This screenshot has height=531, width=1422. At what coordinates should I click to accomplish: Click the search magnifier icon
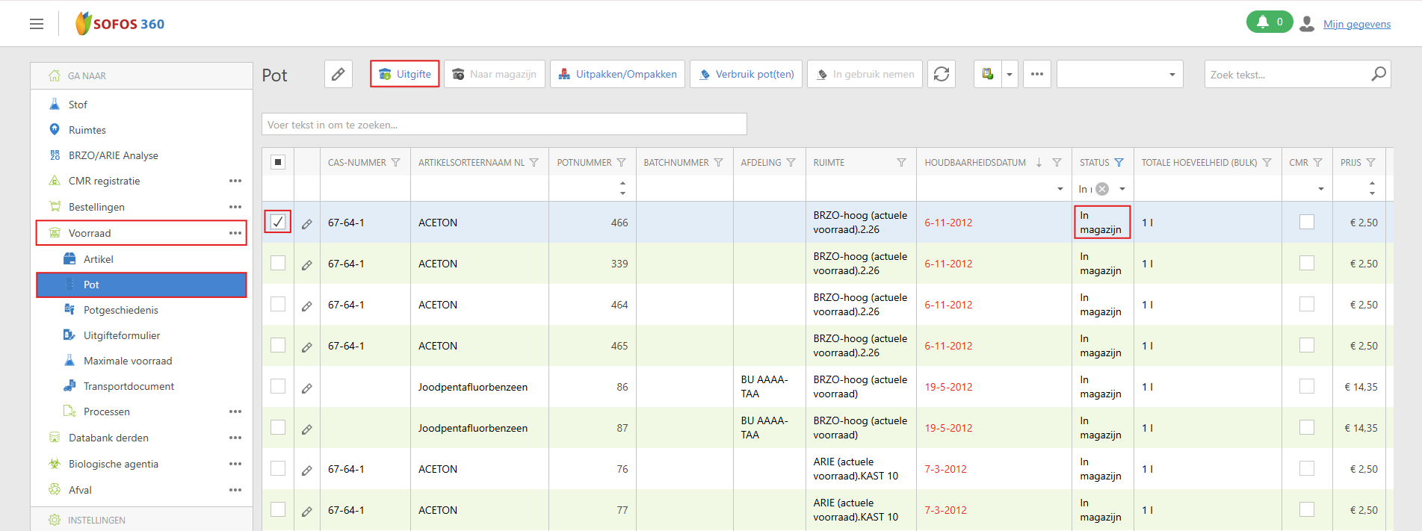[1379, 74]
